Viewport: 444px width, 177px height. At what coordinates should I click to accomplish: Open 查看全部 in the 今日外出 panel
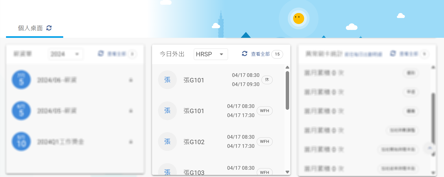(260, 54)
